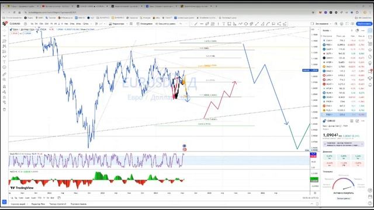This screenshot has width=374, height=210.
Task: Open the USD price scale currency dropdown
Action: click(x=314, y=29)
